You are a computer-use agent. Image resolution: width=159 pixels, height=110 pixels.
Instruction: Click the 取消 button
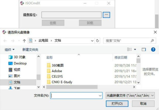[x=143, y=104]
